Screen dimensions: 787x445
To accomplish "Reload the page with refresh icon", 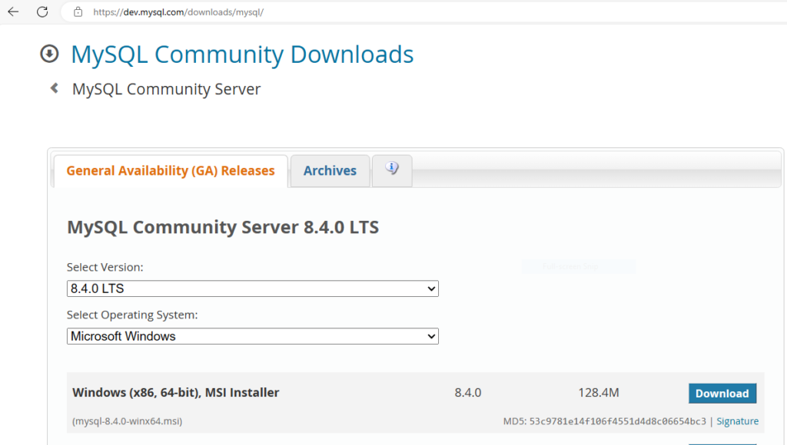I will (42, 12).
